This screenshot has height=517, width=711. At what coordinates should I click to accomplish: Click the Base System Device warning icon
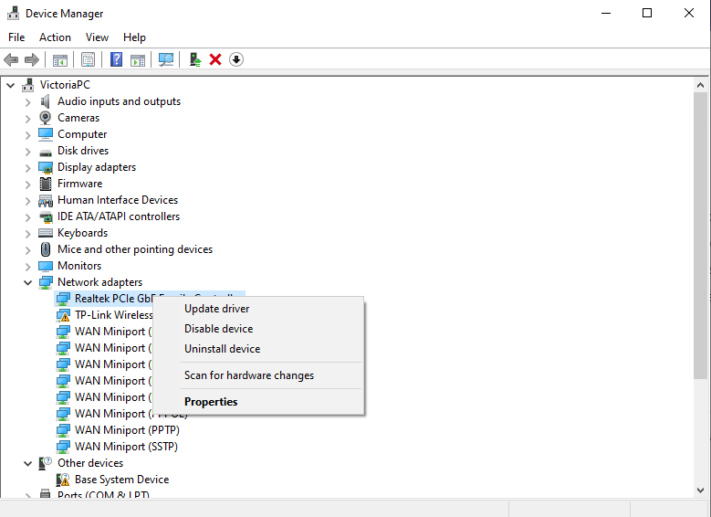pyautogui.click(x=63, y=480)
